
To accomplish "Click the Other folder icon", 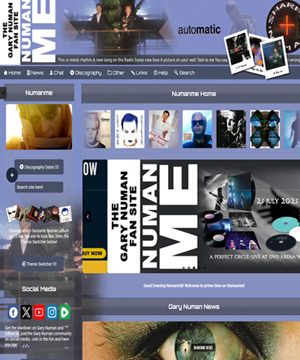I will pos(109,73).
